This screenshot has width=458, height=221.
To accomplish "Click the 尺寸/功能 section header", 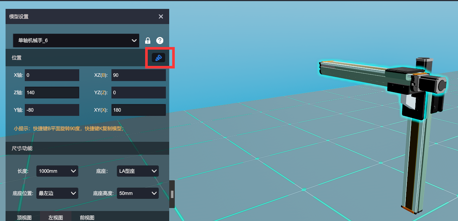I will pyautogui.click(x=87, y=148).
